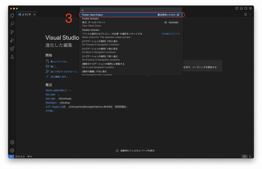This screenshot has height=169, width=262.
Task: Open the Extensions view
Action: pyautogui.click(x=12, y=49)
